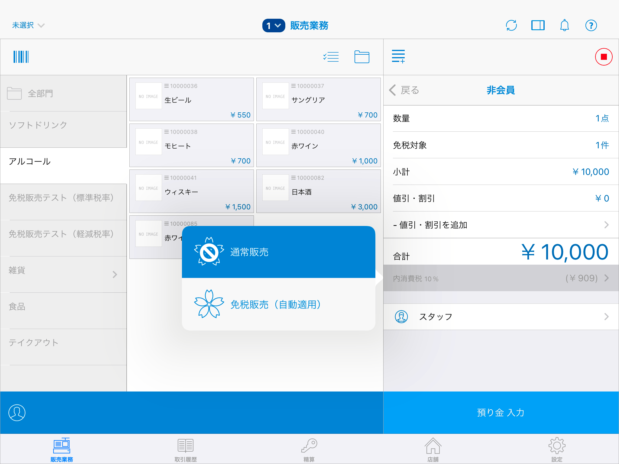The width and height of the screenshot is (619, 464).
Task: Select 食品 category
Action: 63,311
